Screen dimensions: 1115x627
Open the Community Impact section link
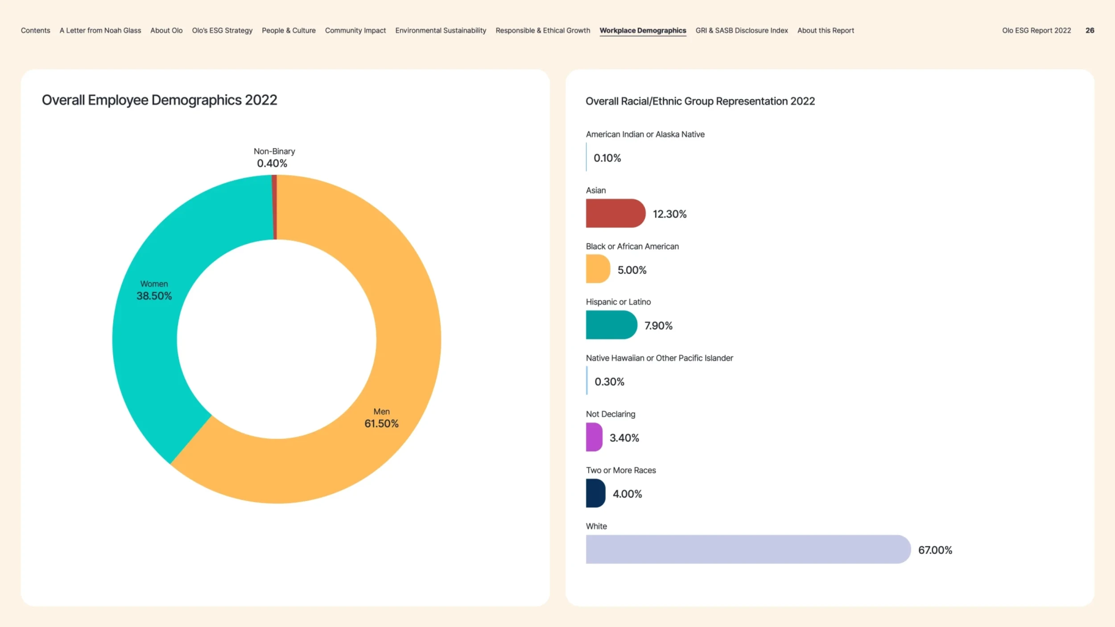(355, 30)
